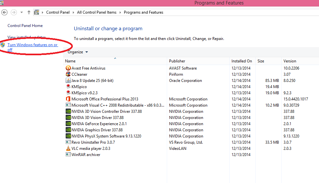Select the Avast Free Antivirus name
Viewport: 319px width, 183px height.
click(x=88, y=68)
